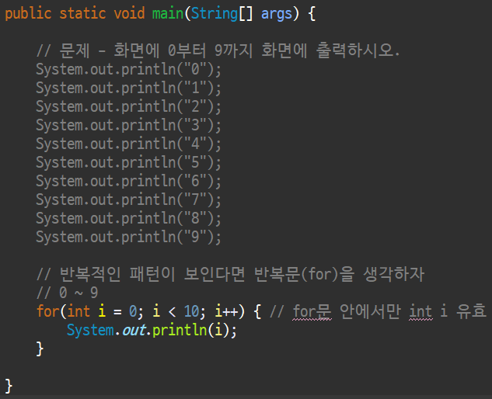The image size is (492, 399).
Task: Click the underlined 'for문' in the comment
Action: (312, 312)
